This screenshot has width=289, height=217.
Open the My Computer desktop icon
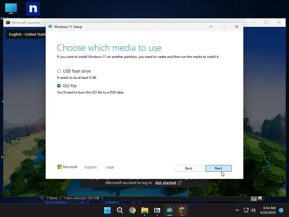coord(11,9)
